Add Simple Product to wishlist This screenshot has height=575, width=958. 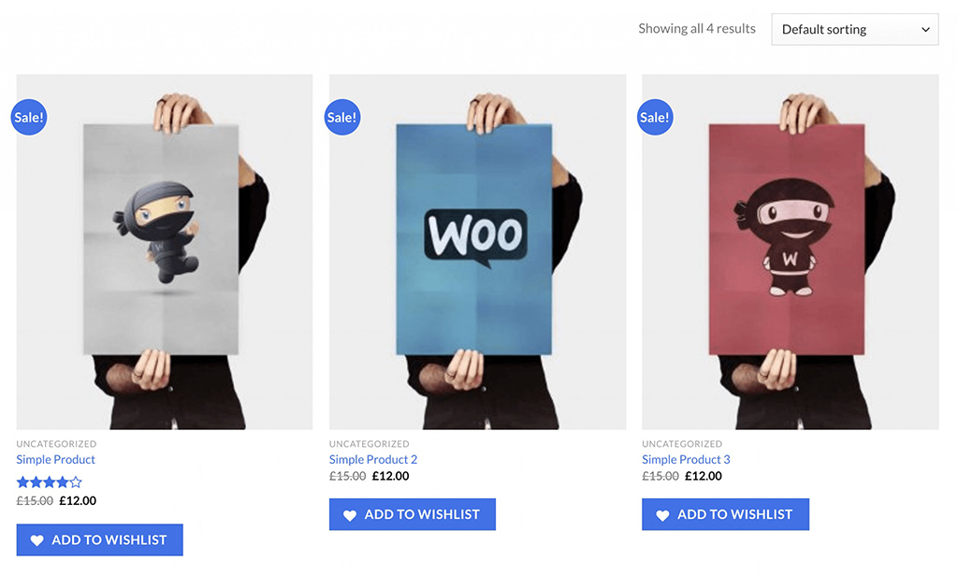(99, 539)
